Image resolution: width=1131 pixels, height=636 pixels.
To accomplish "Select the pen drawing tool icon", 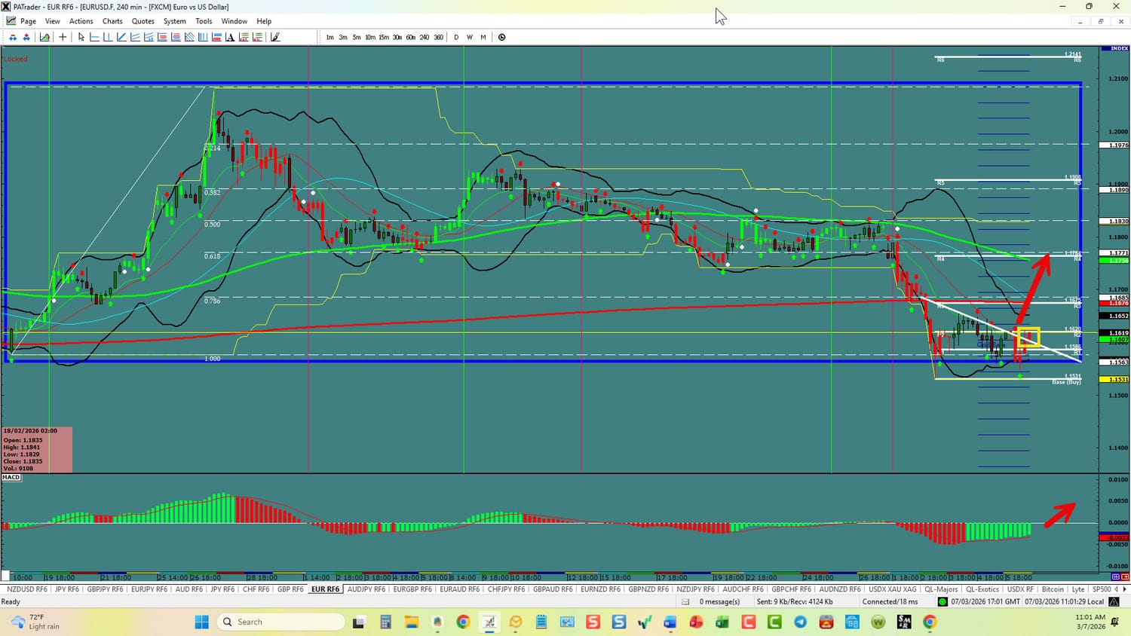I will (275, 37).
